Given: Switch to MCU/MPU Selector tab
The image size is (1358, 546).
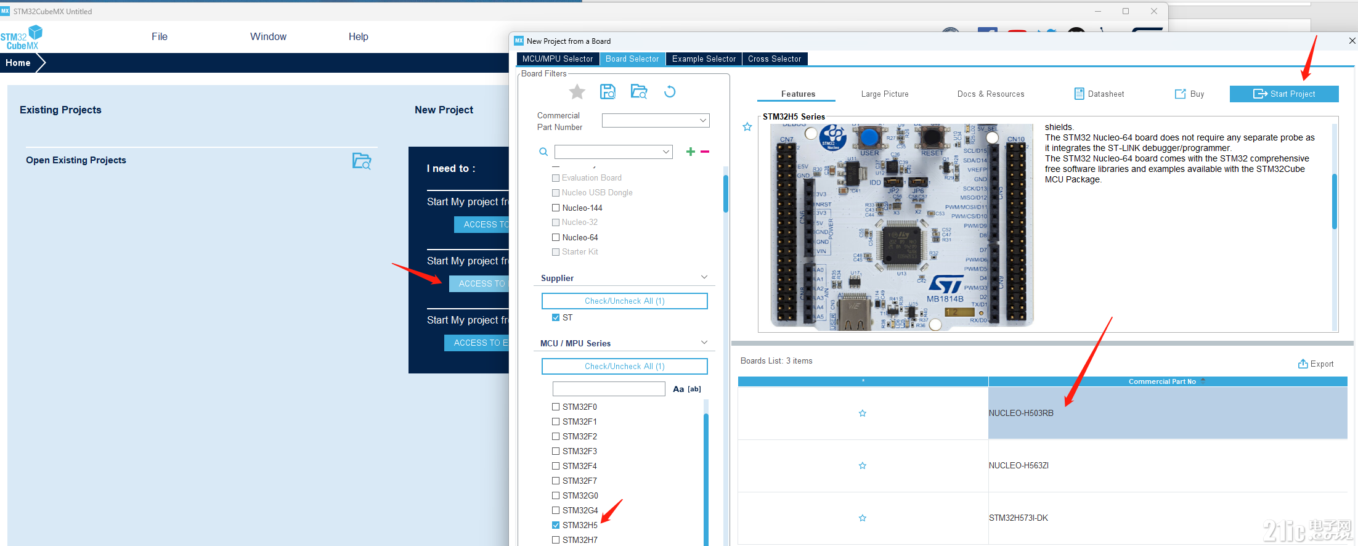Looking at the screenshot, I should coord(558,59).
